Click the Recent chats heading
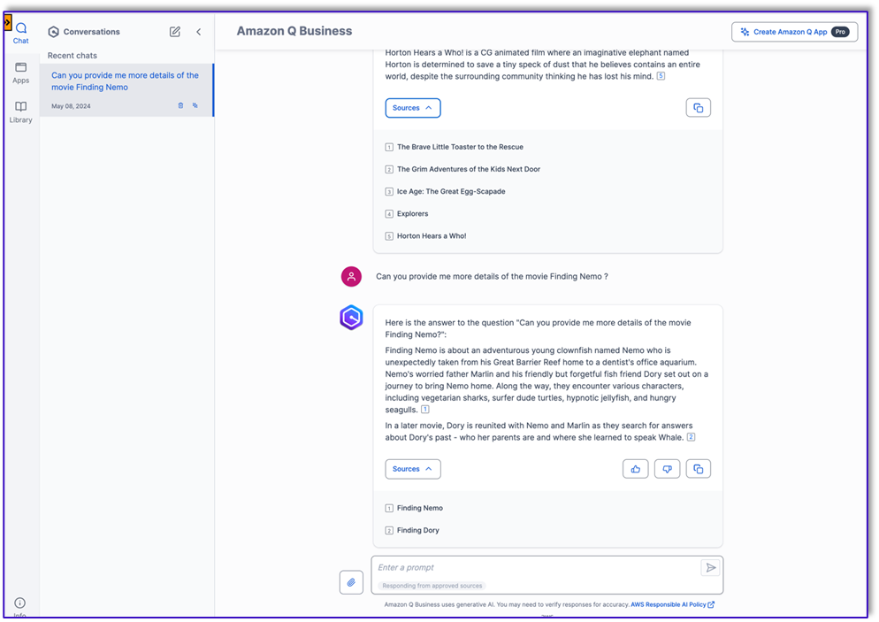This screenshot has height=622, width=879. [x=73, y=56]
